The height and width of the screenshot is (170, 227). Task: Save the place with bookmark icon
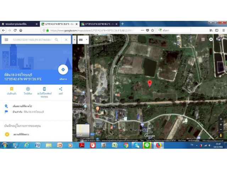coord(12,89)
